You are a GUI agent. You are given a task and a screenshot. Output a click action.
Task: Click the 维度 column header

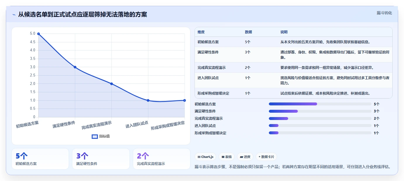pyautogui.click(x=201, y=32)
